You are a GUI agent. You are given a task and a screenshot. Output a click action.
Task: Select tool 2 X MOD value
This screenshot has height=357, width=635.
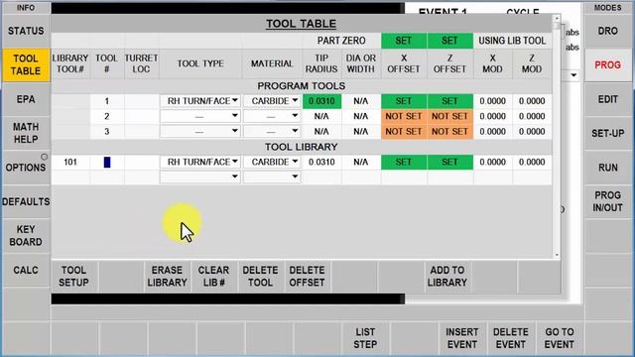(x=492, y=116)
